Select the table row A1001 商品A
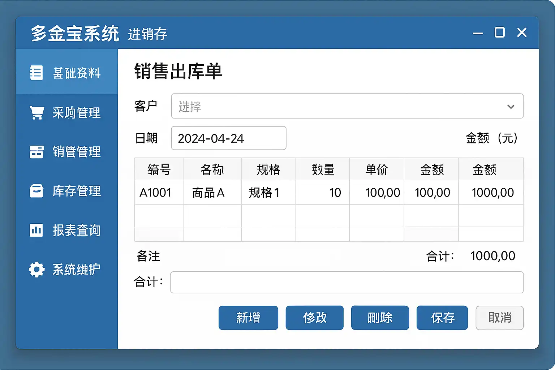Viewport: 555px width, 370px height. (x=329, y=192)
